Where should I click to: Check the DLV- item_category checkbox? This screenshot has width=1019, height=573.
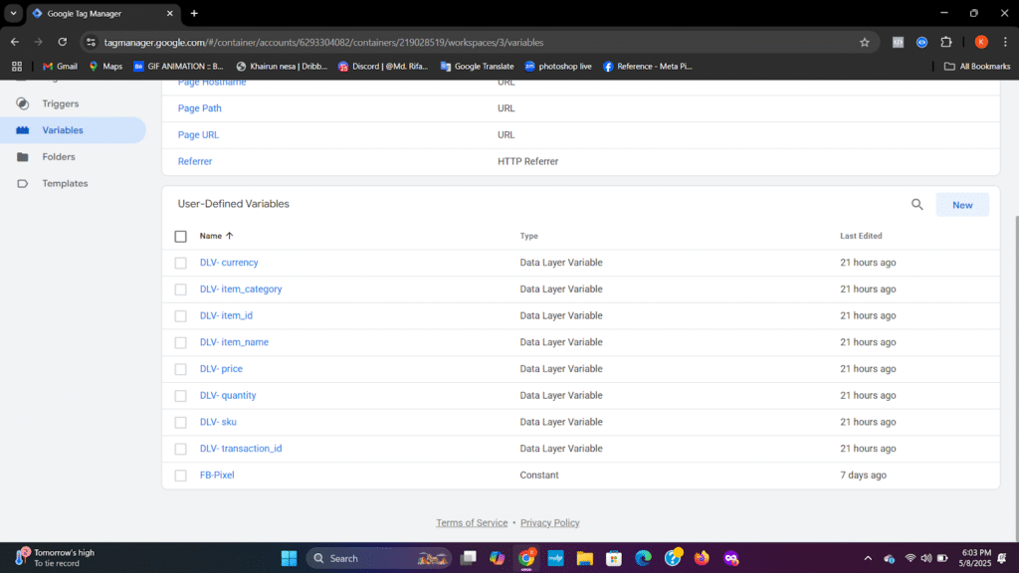tap(181, 289)
